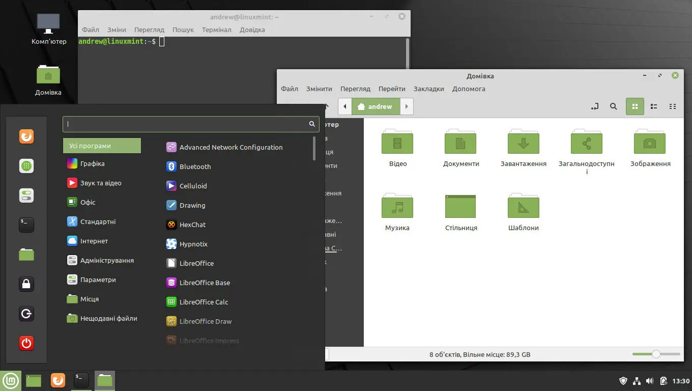Open the volume control in system tray
692x391 pixels.
point(650,381)
